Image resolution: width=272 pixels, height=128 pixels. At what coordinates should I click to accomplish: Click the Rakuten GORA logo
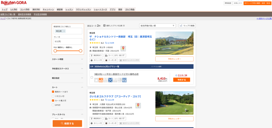14,3
